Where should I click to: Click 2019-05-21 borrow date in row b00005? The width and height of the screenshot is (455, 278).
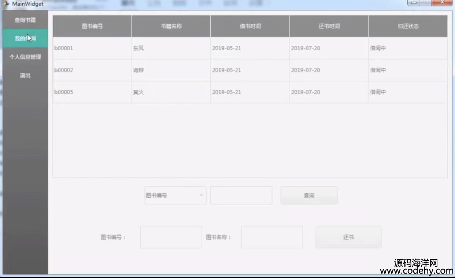(250, 92)
